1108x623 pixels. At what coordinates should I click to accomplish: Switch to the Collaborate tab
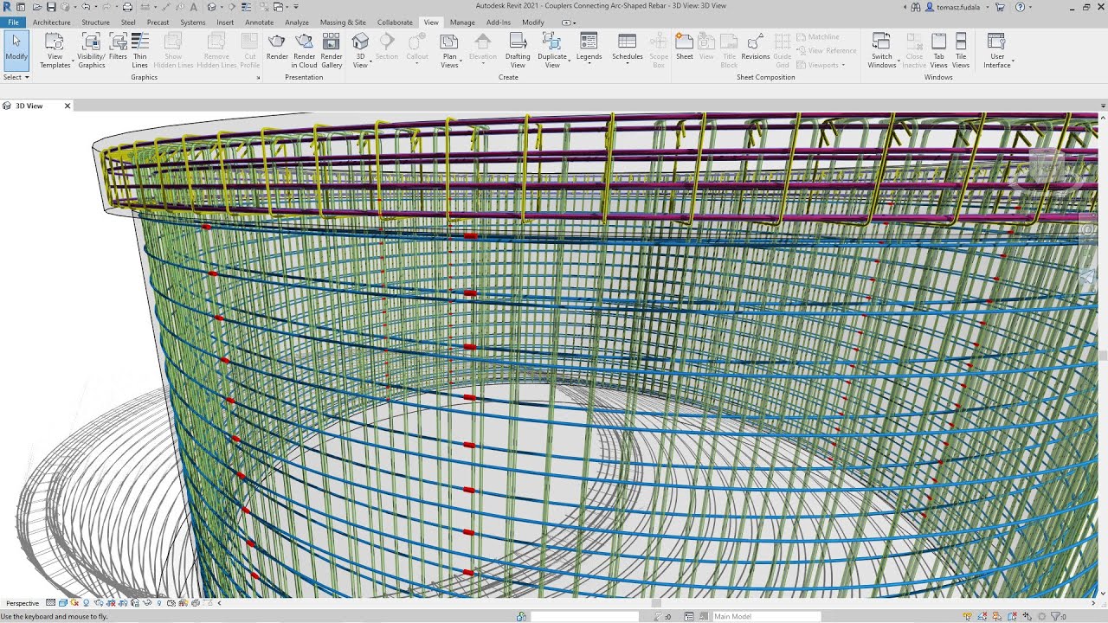pyautogui.click(x=395, y=22)
